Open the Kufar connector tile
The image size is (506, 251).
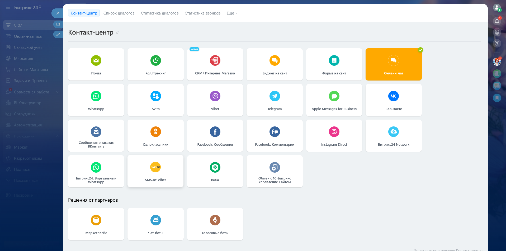(x=215, y=171)
